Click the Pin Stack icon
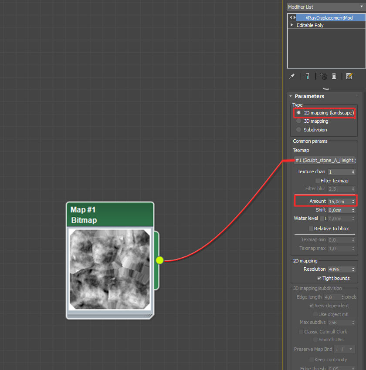This screenshot has height=370, width=366. point(292,76)
